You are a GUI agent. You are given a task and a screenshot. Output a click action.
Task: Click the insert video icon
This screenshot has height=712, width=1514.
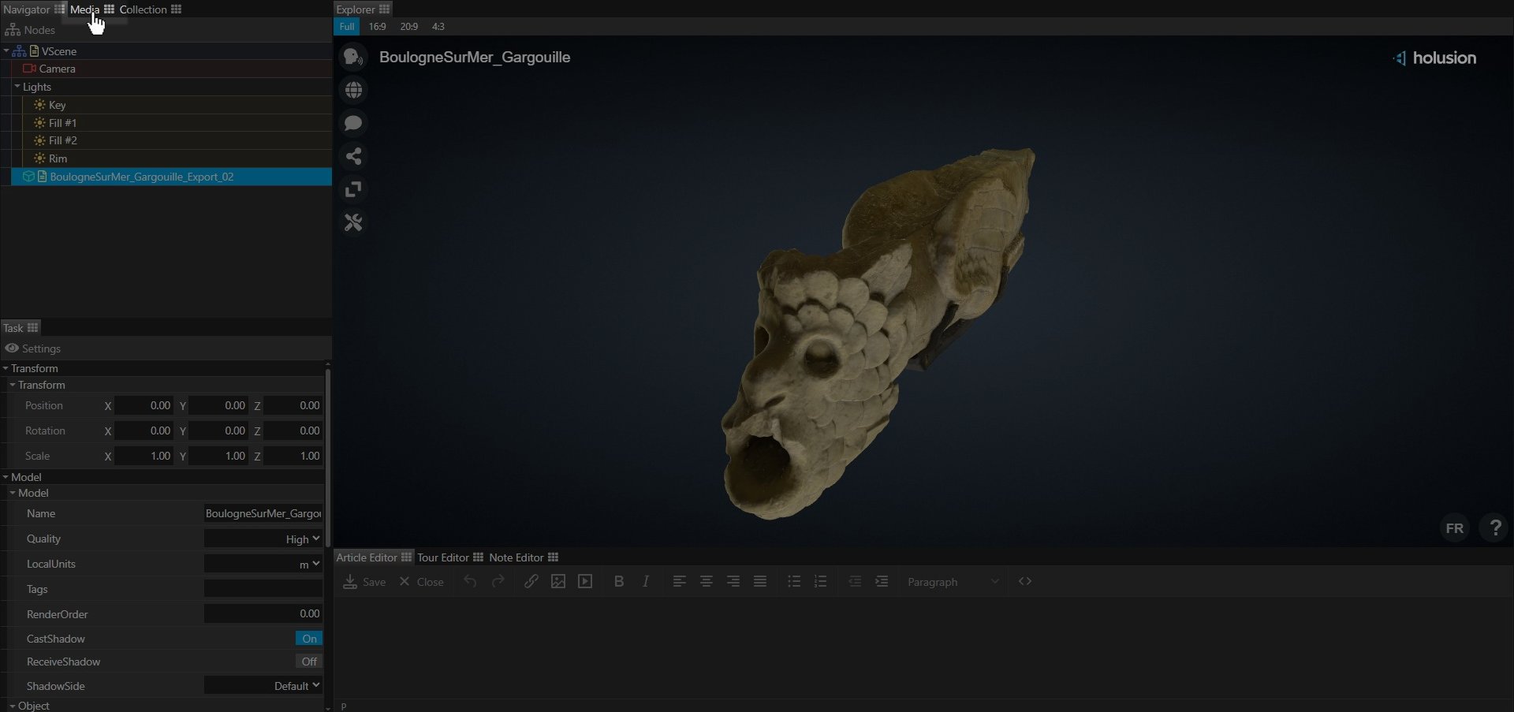click(x=585, y=581)
